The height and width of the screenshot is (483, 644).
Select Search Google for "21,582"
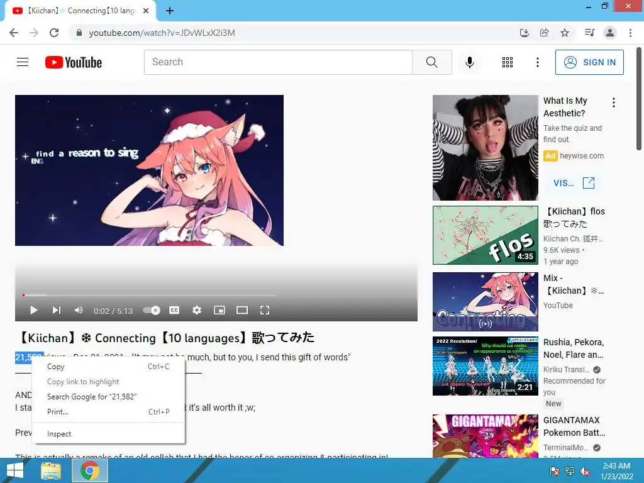(108, 396)
